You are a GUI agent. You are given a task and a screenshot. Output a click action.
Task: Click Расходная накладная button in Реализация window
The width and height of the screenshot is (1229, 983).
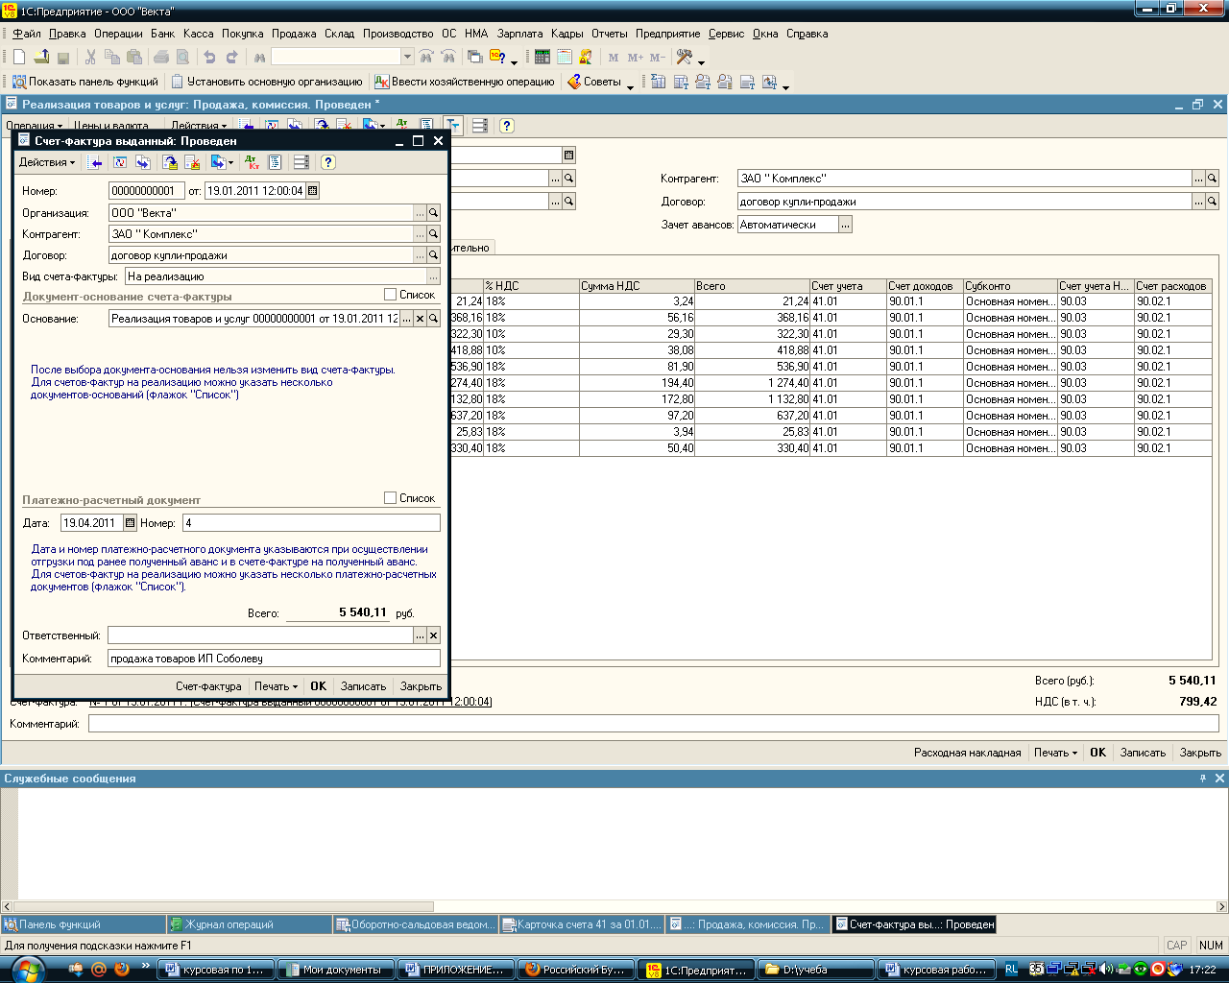[967, 753]
